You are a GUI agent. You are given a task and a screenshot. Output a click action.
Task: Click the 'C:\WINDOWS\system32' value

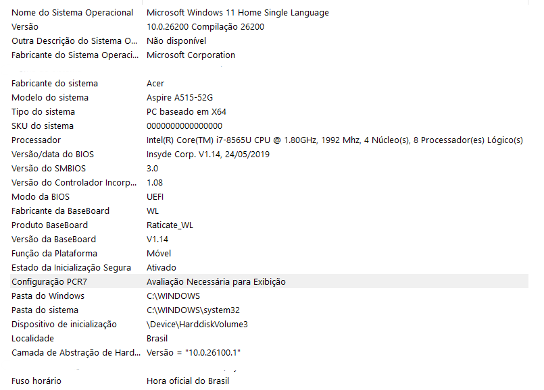[193, 310]
